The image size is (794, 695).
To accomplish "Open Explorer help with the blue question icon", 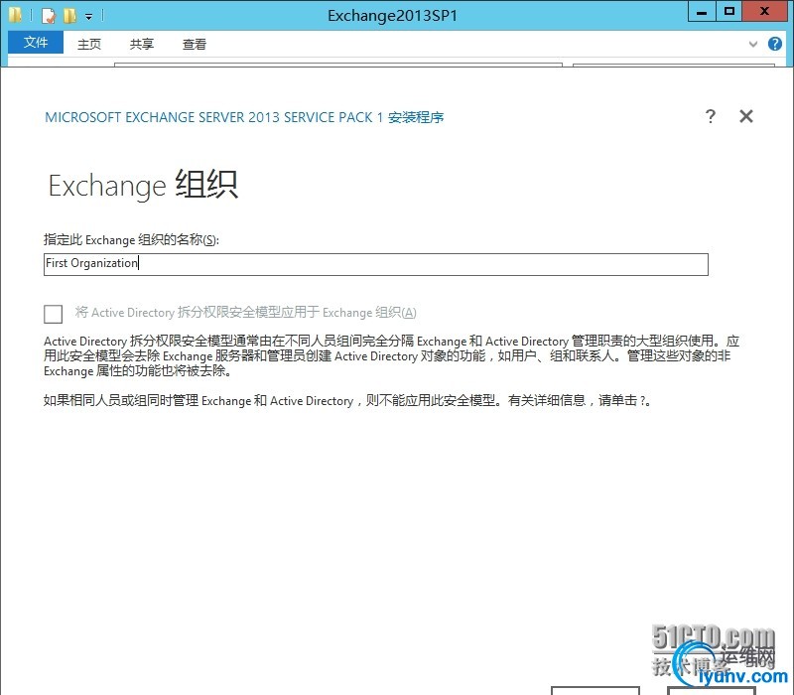I will [x=775, y=44].
